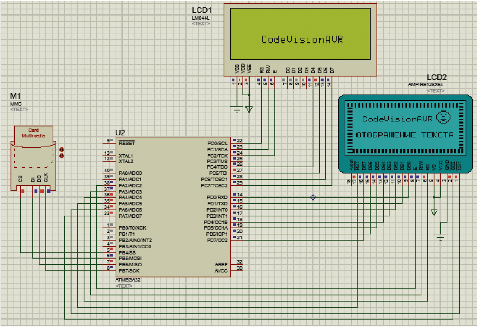Click pin number 30 next to AVCC
The width and height of the screenshot is (477, 327).
pyautogui.click(x=240, y=268)
